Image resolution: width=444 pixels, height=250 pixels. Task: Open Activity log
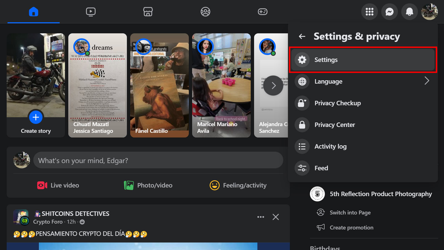click(x=363, y=146)
